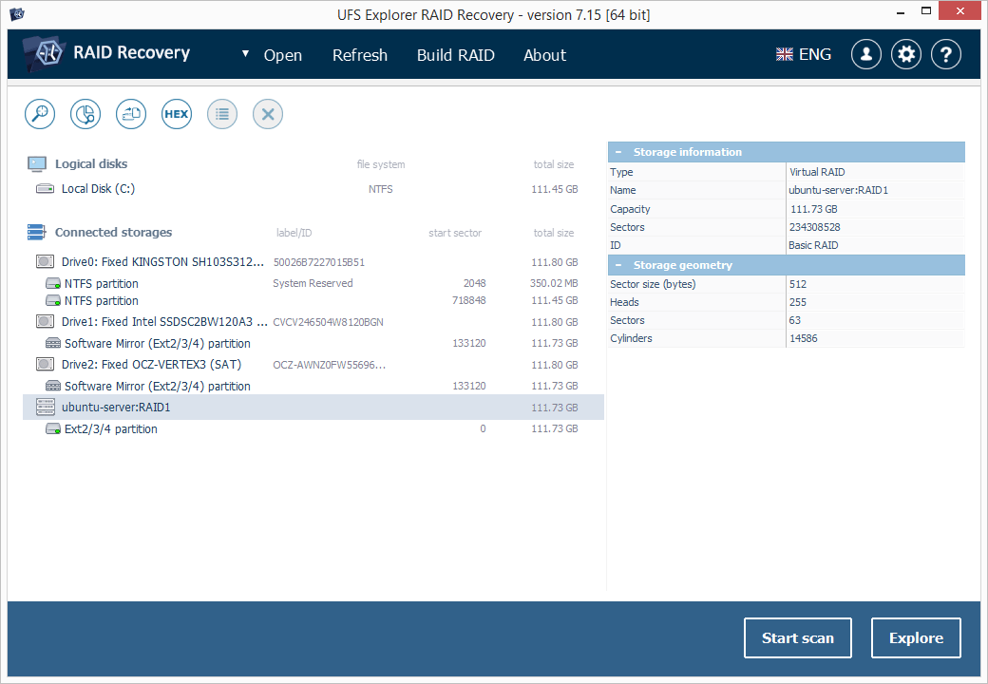
Task: Click Refresh in the top menu
Action: (360, 55)
